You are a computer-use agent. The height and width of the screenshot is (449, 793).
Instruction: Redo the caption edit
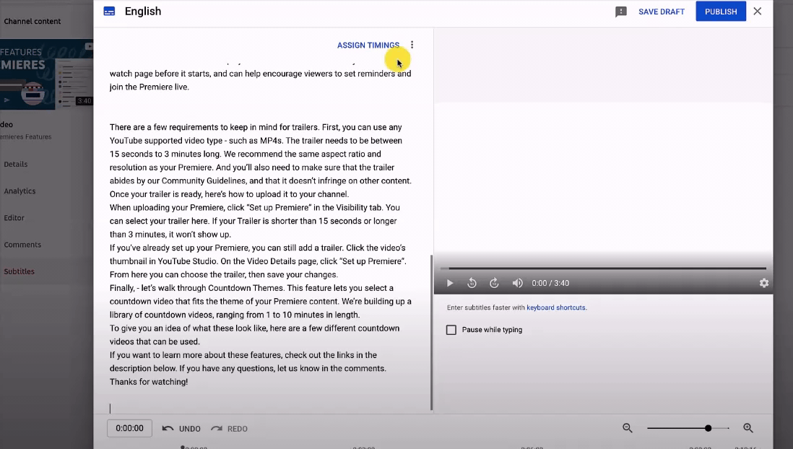[x=229, y=428]
